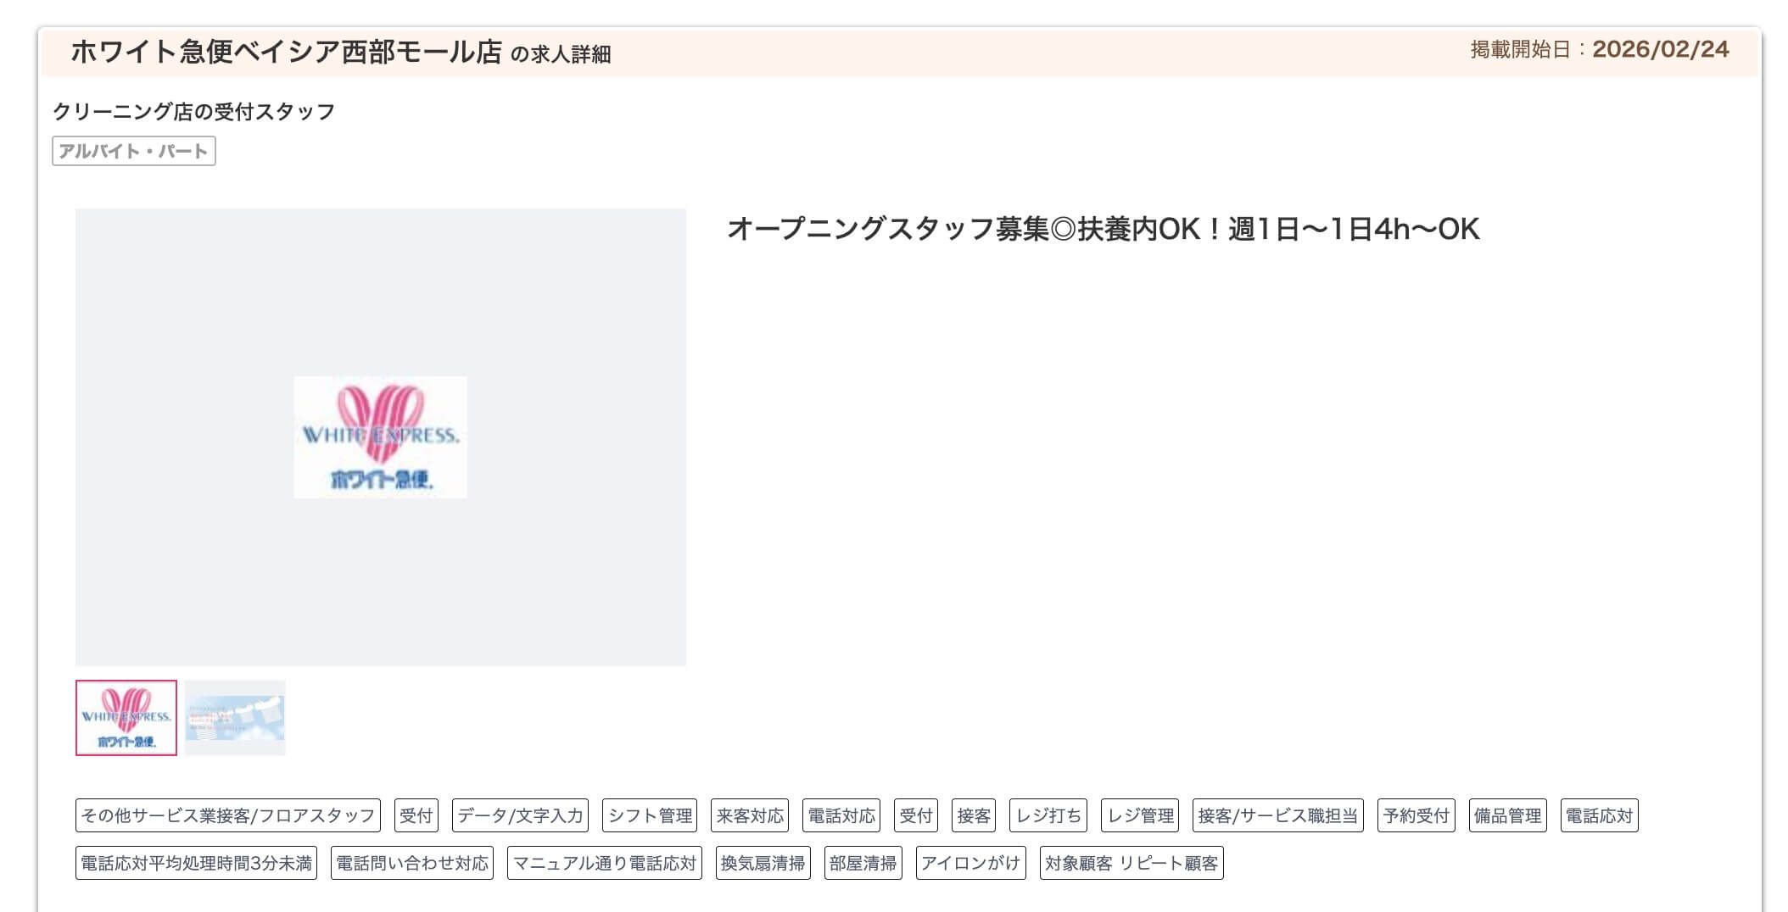
Task: Click the その他サービス業接客/フロアスタッフ tag
Action: [228, 815]
